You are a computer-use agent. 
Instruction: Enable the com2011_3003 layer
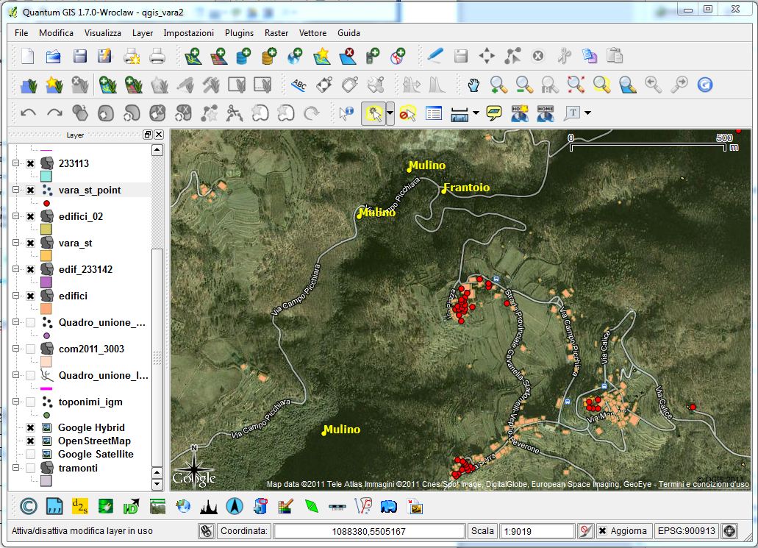point(30,349)
